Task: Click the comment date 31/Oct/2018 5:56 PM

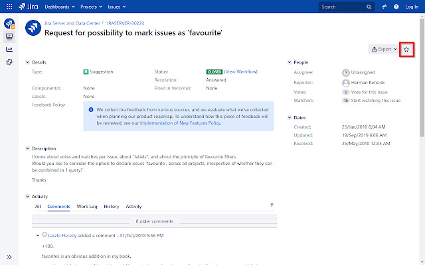Action: tap(141, 236)
